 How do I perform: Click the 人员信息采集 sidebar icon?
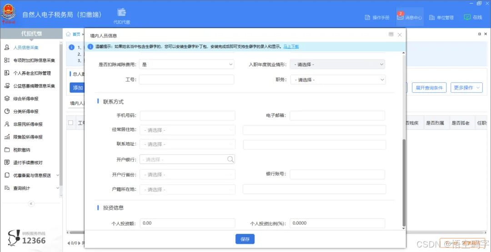tap(7, 48)
